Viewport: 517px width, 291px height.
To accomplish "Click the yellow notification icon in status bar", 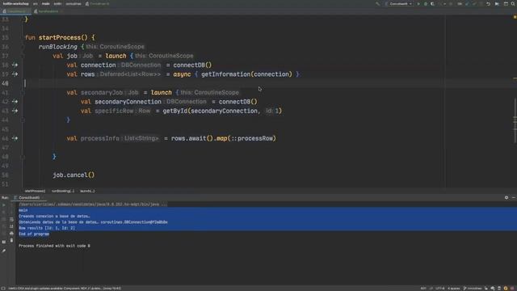I will [x=506, y=289].
